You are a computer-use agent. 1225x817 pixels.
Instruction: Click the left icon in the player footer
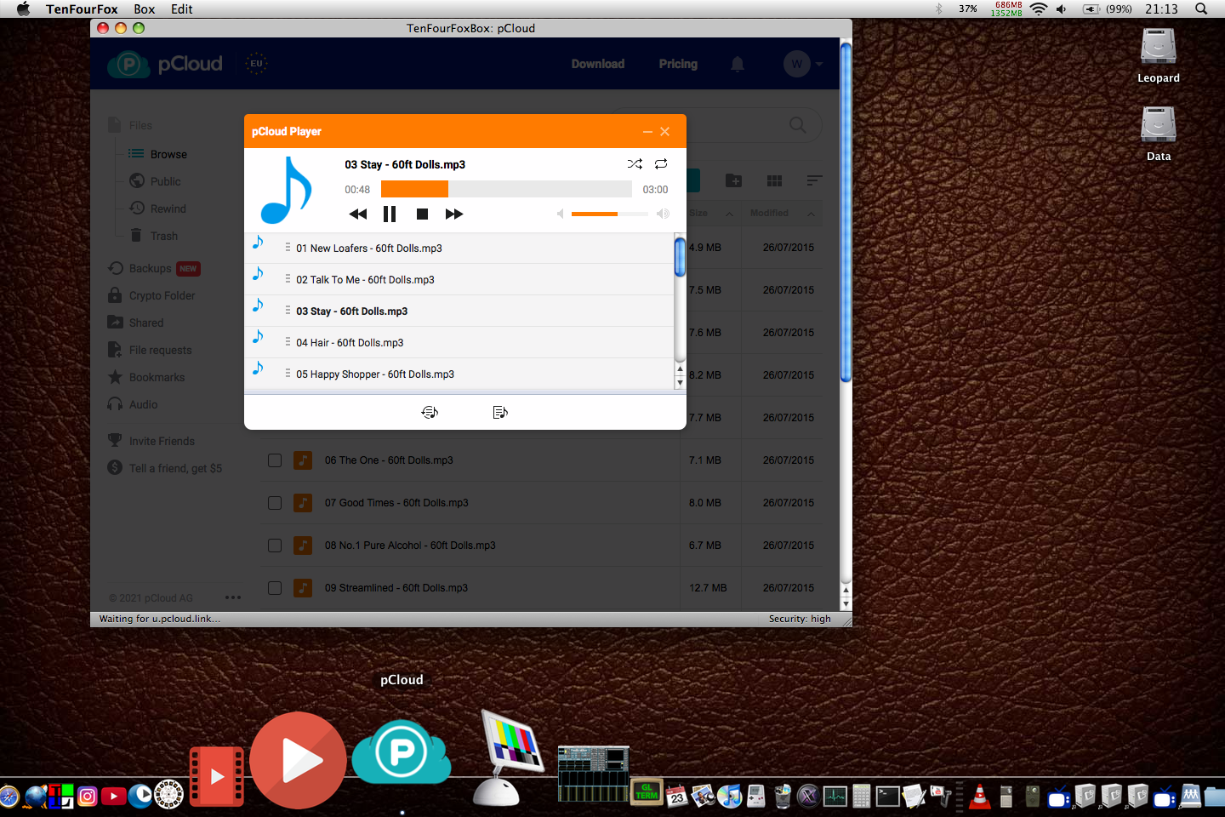(x=430, y=412)
